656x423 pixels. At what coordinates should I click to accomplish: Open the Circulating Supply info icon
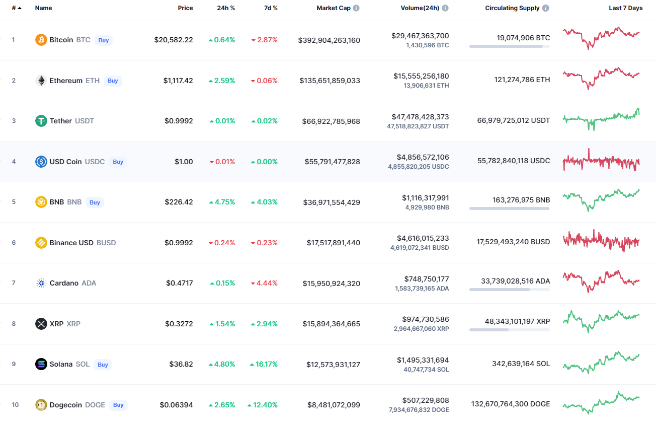coord(546,8)
